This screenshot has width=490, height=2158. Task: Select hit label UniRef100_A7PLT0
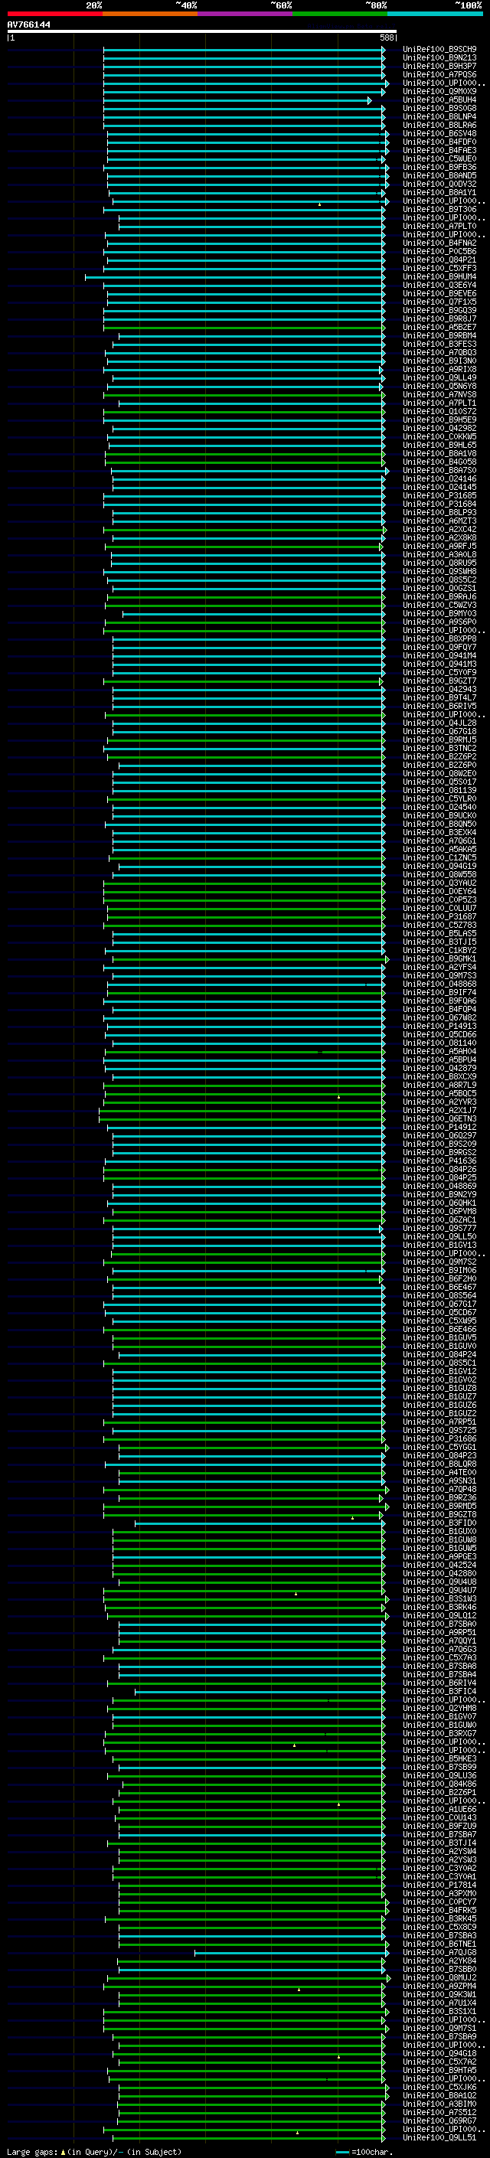439,226
